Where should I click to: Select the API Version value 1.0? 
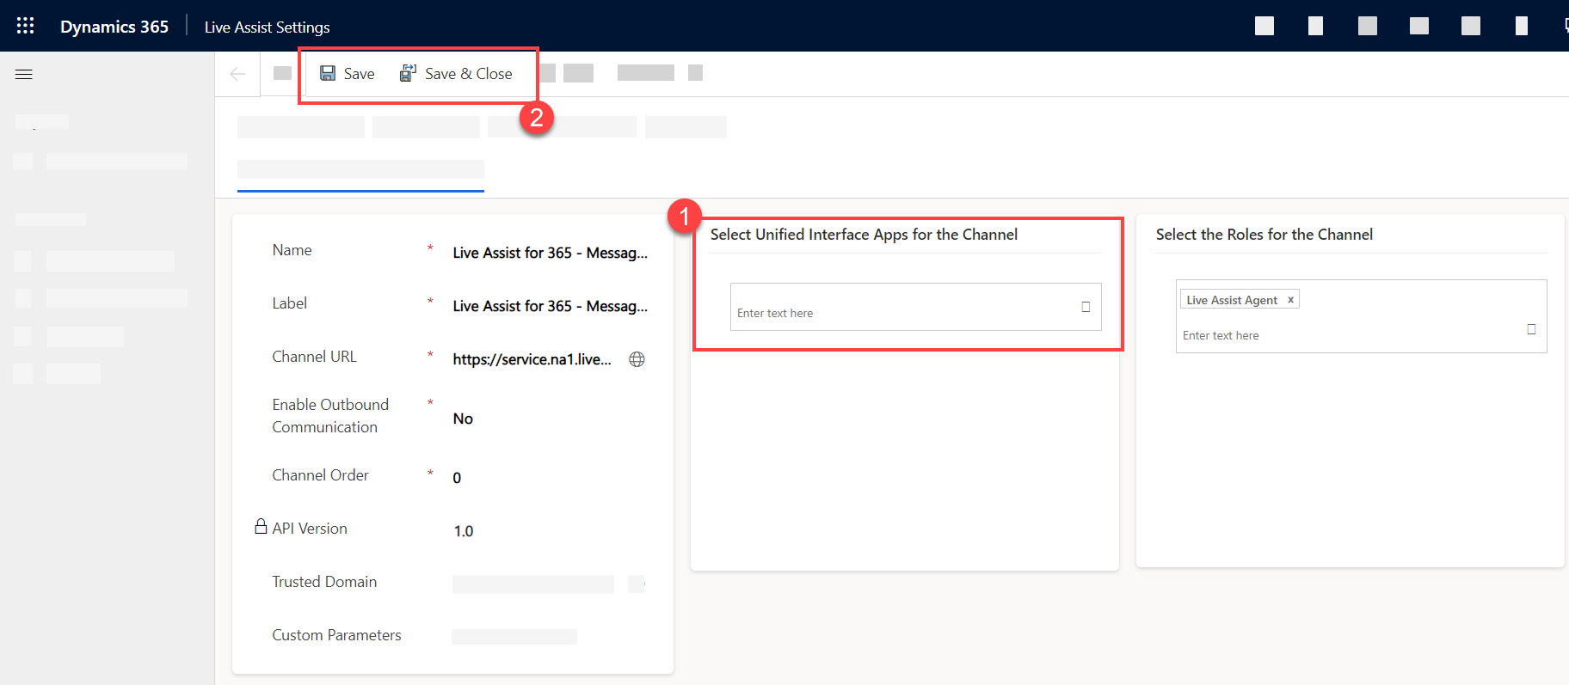[x=464, y=531]
